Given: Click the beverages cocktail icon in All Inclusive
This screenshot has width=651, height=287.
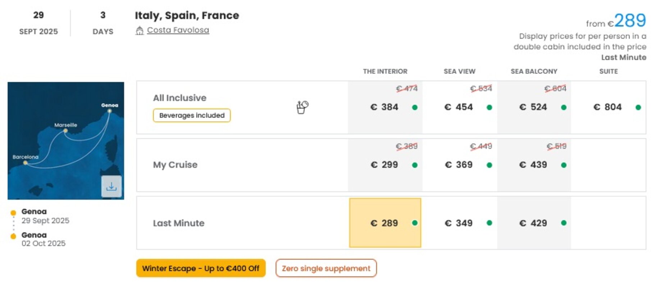Looking at the screenshot, I should pyautogui.click(x=302, y=107).
